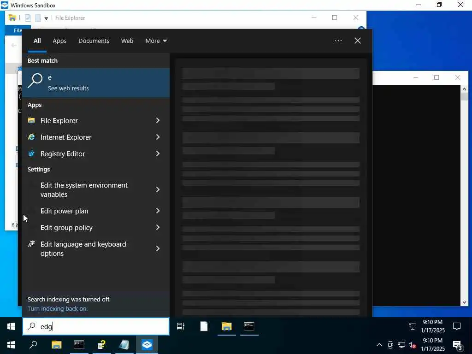Open File Explorer on the host taskbar
This screenshot has width=472, height=354.
tap(56, 345)
